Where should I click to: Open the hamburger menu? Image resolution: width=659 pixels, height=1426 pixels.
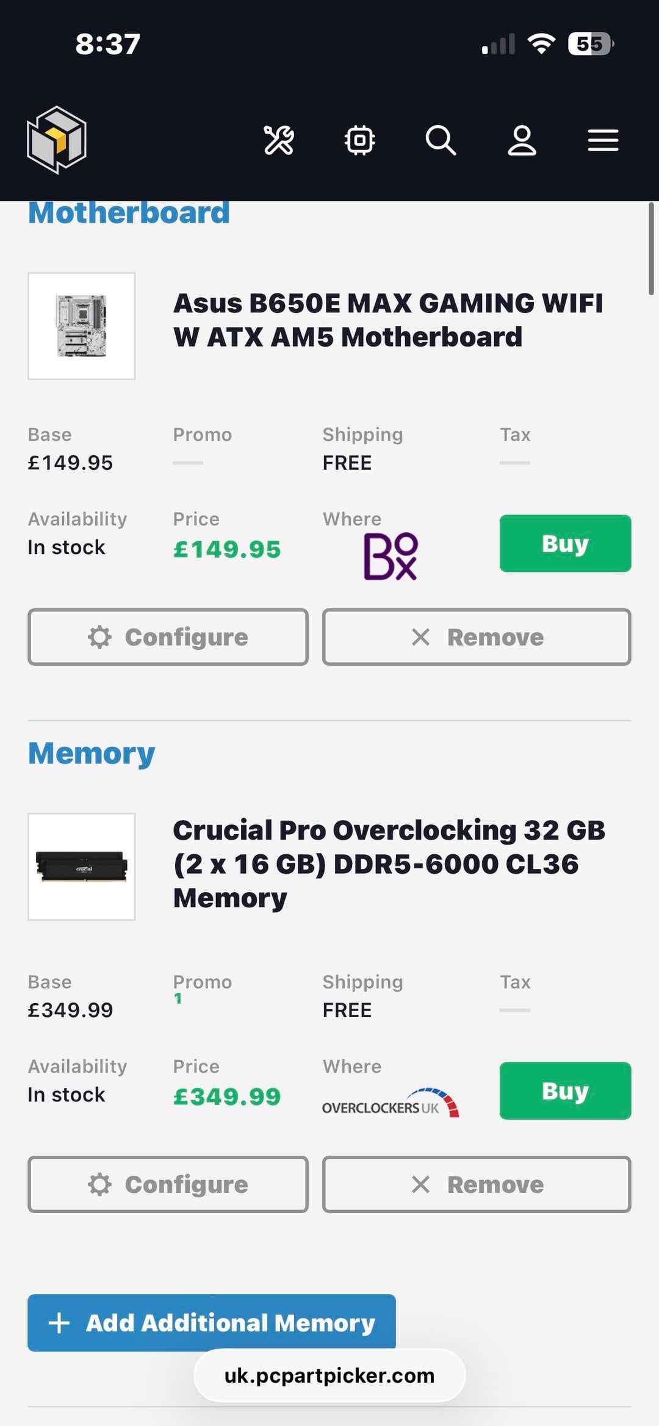point(603,140)
